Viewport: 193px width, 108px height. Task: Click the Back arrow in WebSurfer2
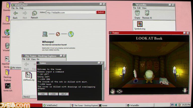15,13
